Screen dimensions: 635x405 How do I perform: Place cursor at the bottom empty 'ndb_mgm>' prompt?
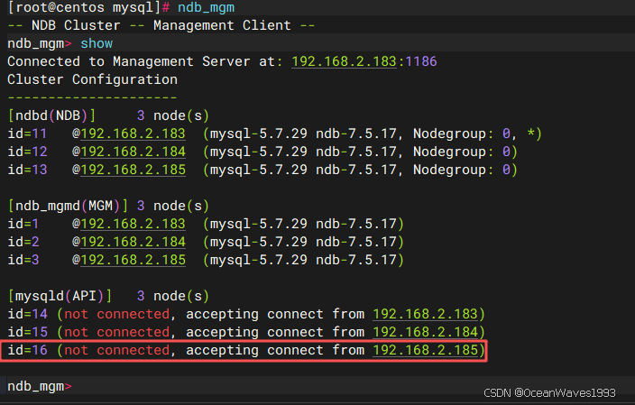[40, 386]
